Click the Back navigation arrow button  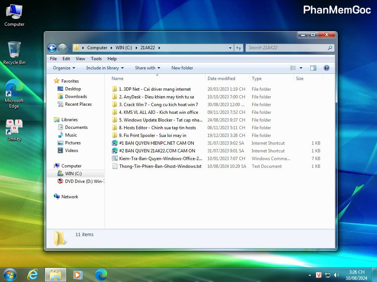click(52, 48)
